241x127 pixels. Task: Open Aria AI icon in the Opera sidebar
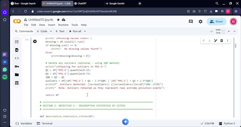click(x=5, y=55)
